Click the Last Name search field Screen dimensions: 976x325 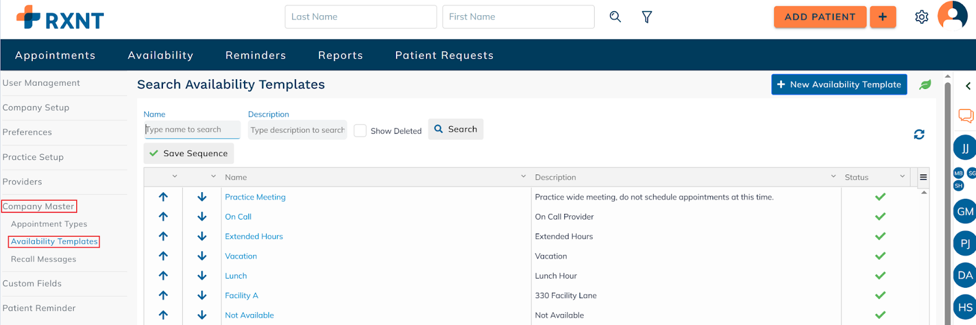coord(361,17)
